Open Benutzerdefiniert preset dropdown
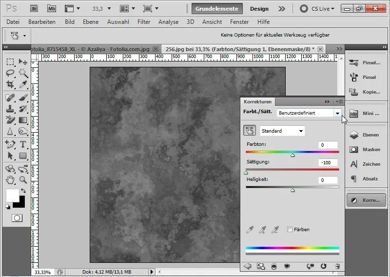Viewport: 390px width, 277px height. click(x=337, y=113)
